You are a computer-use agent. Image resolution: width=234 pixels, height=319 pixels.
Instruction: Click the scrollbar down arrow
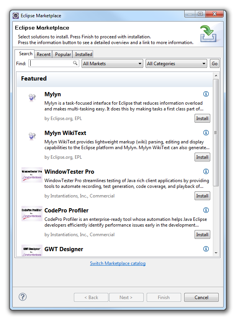(x=216, y=253)
